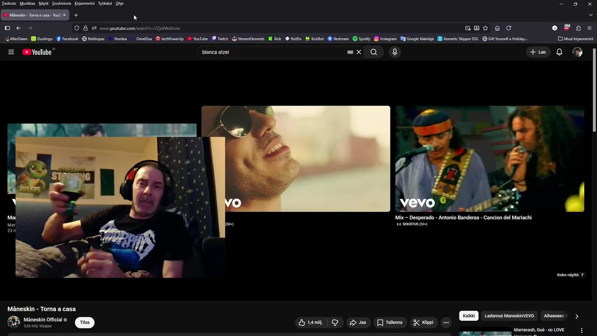
Task: Open the on-screen keyboard icon in search box
Action: coord(350,52)
